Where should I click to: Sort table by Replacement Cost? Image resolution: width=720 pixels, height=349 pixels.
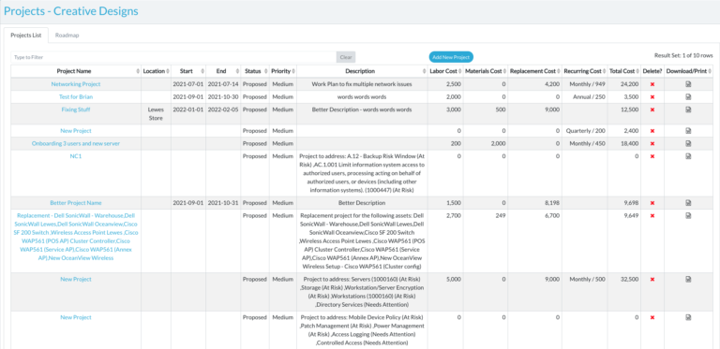pyautogui.click(x=535, y=71)
